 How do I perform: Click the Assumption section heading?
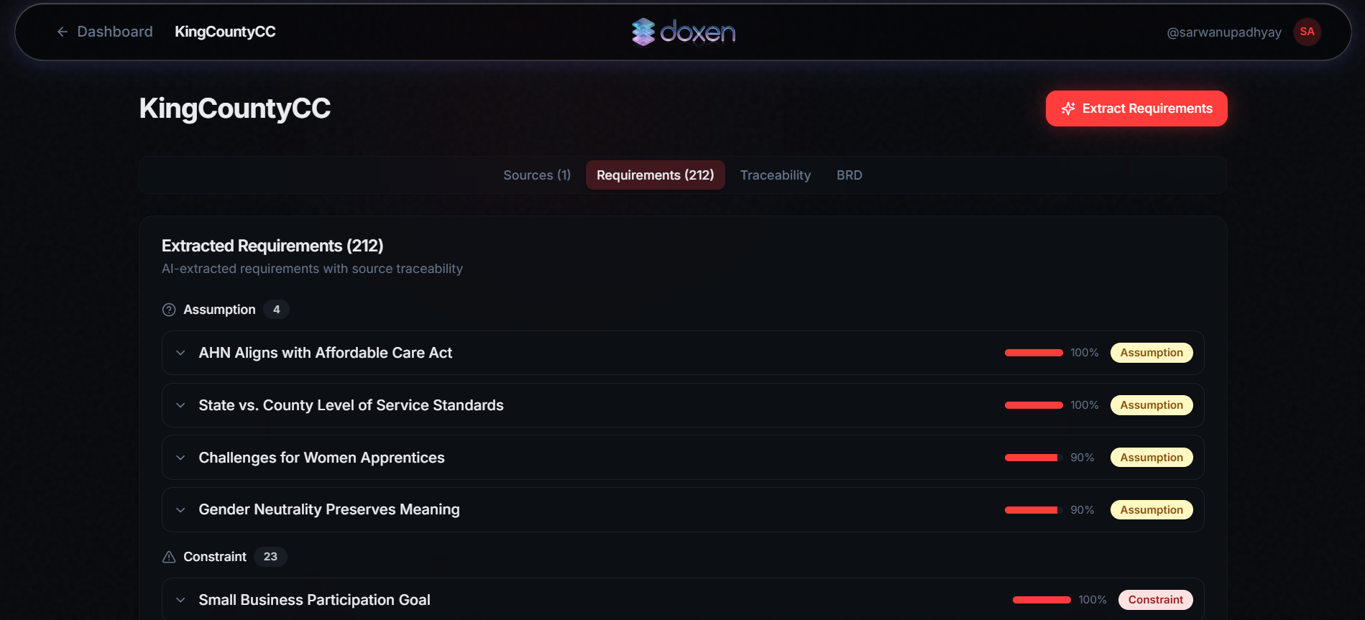[x=219, y=310]
